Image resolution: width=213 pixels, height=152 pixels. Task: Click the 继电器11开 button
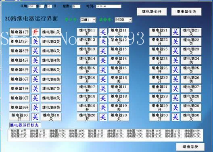pos(87,32)
